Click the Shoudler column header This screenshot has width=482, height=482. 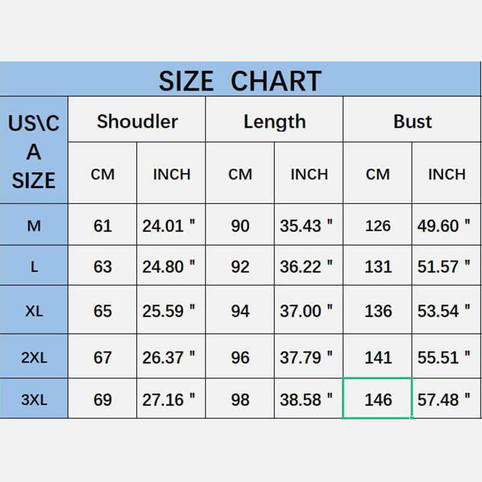137,121
